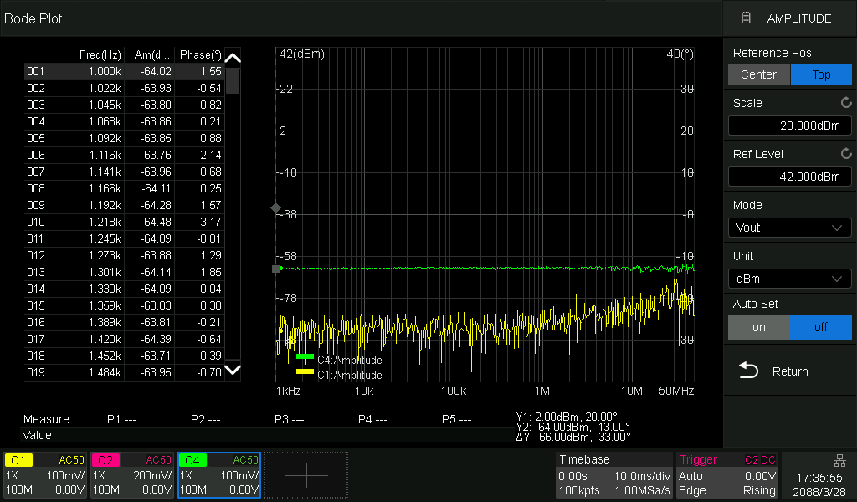This screenshot has width=857, height=502.
Task: Turn Auto Set off
Action: coord(821,327)
